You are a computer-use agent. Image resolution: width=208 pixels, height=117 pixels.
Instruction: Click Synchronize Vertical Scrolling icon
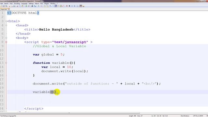[45, 6]
